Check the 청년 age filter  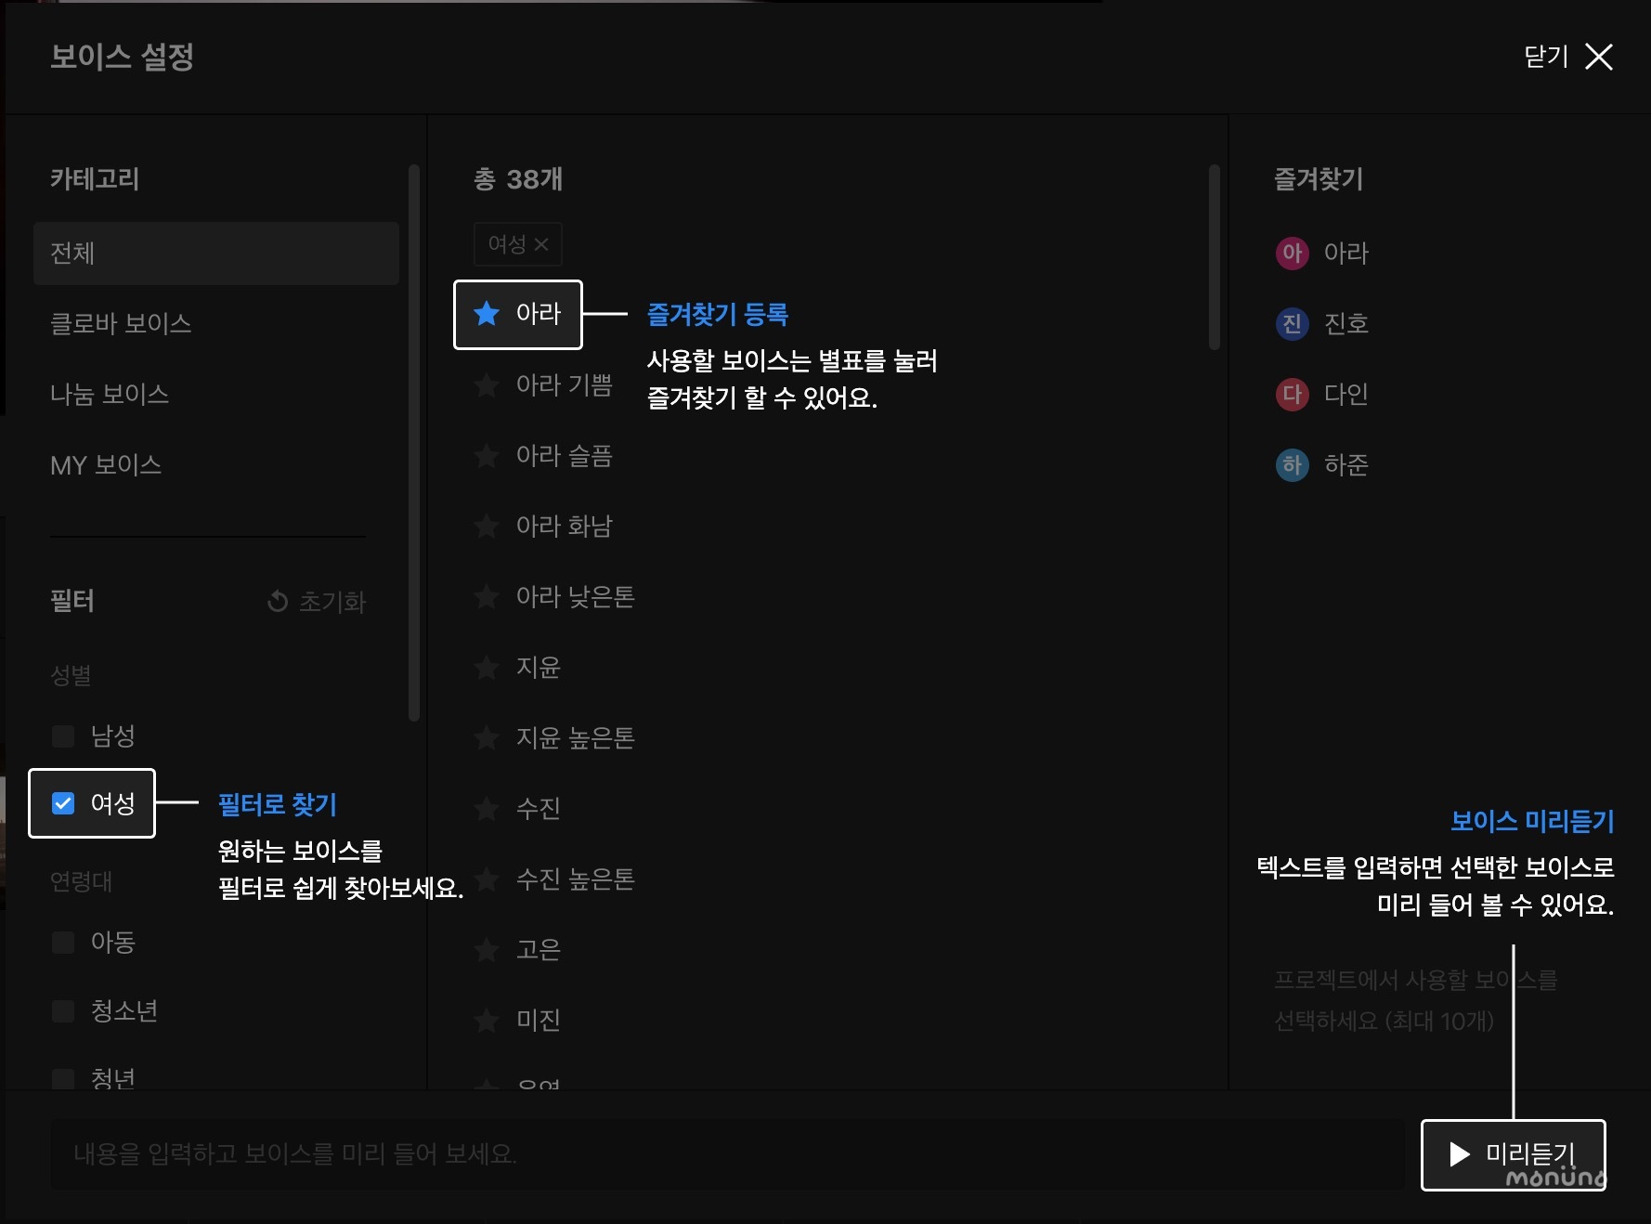coord(63,1078)
